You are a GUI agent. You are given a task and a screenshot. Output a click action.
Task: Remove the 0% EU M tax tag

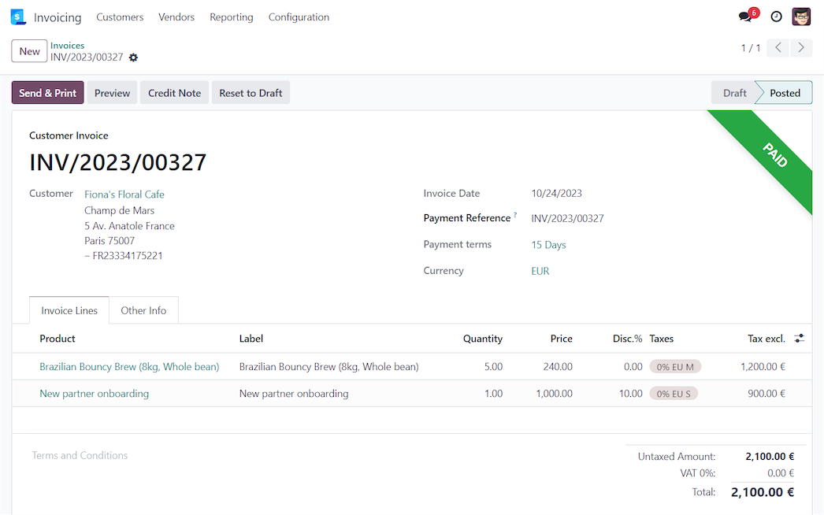(x=674, y=366)
